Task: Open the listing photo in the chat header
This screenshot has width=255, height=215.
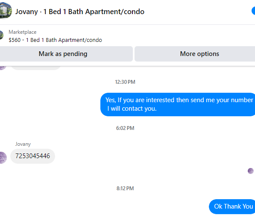Action: pyautogui.click(x=6, y=11)
